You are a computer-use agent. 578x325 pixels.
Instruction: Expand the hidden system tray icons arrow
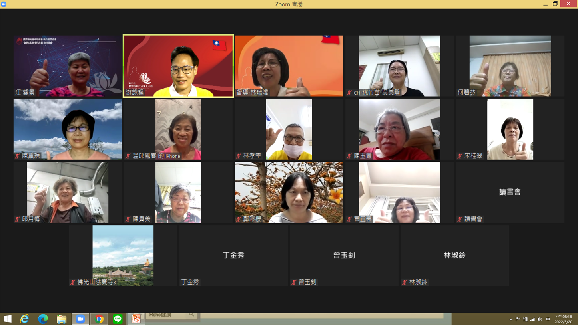[510, 319]
